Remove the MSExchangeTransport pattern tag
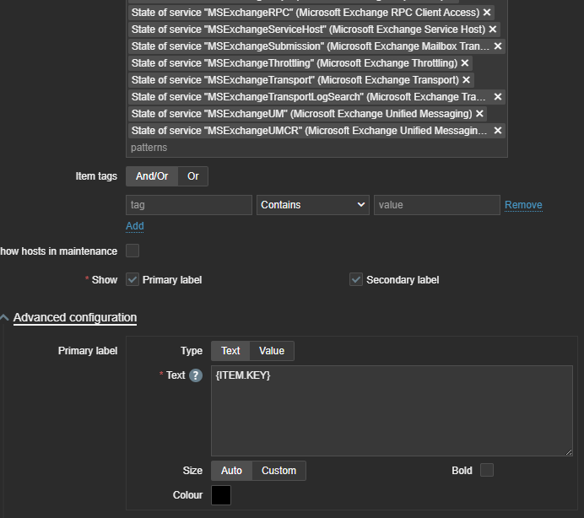The image size is (584, 518). coord(467,79)
